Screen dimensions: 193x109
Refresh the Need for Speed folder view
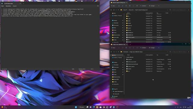click(170, 10)
